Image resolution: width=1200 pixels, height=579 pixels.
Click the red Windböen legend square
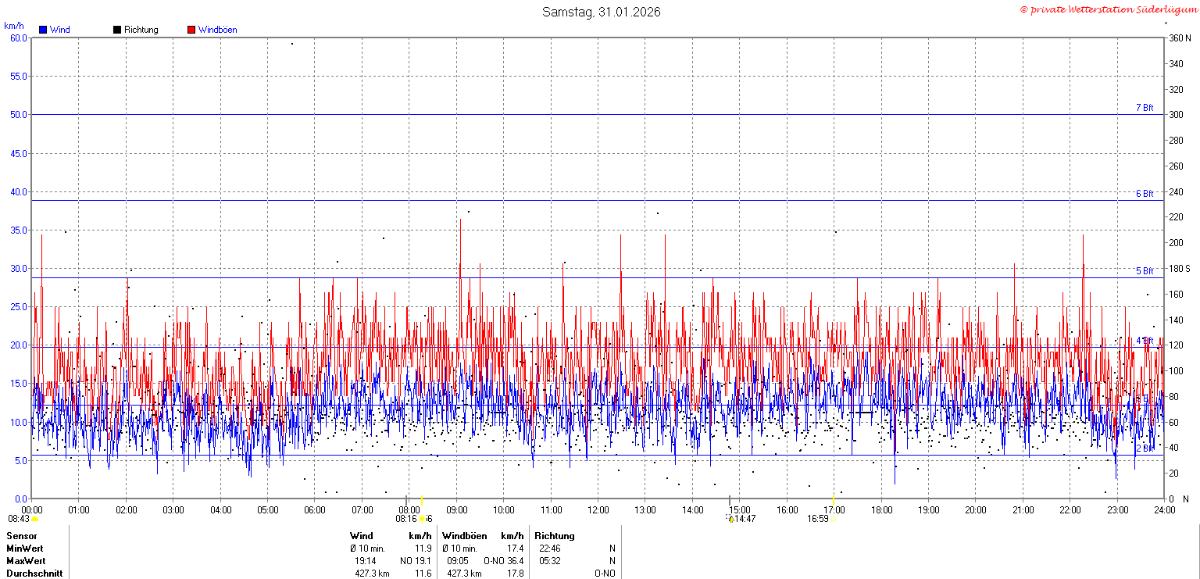tap(191, 30)
